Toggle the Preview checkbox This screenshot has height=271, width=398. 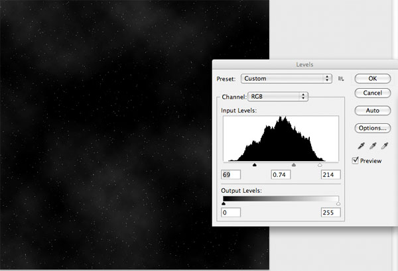356,160
